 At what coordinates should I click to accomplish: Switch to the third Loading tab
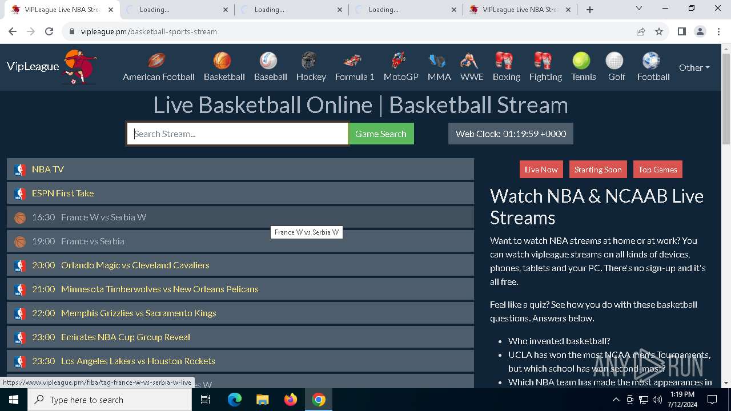pyautogui.click(x=291, y=10)
